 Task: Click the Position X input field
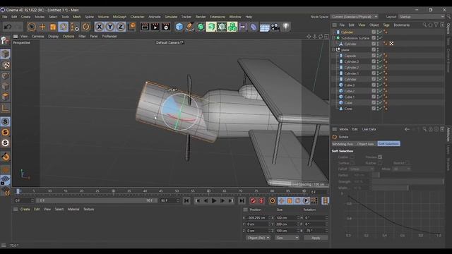tap(257, 218)
